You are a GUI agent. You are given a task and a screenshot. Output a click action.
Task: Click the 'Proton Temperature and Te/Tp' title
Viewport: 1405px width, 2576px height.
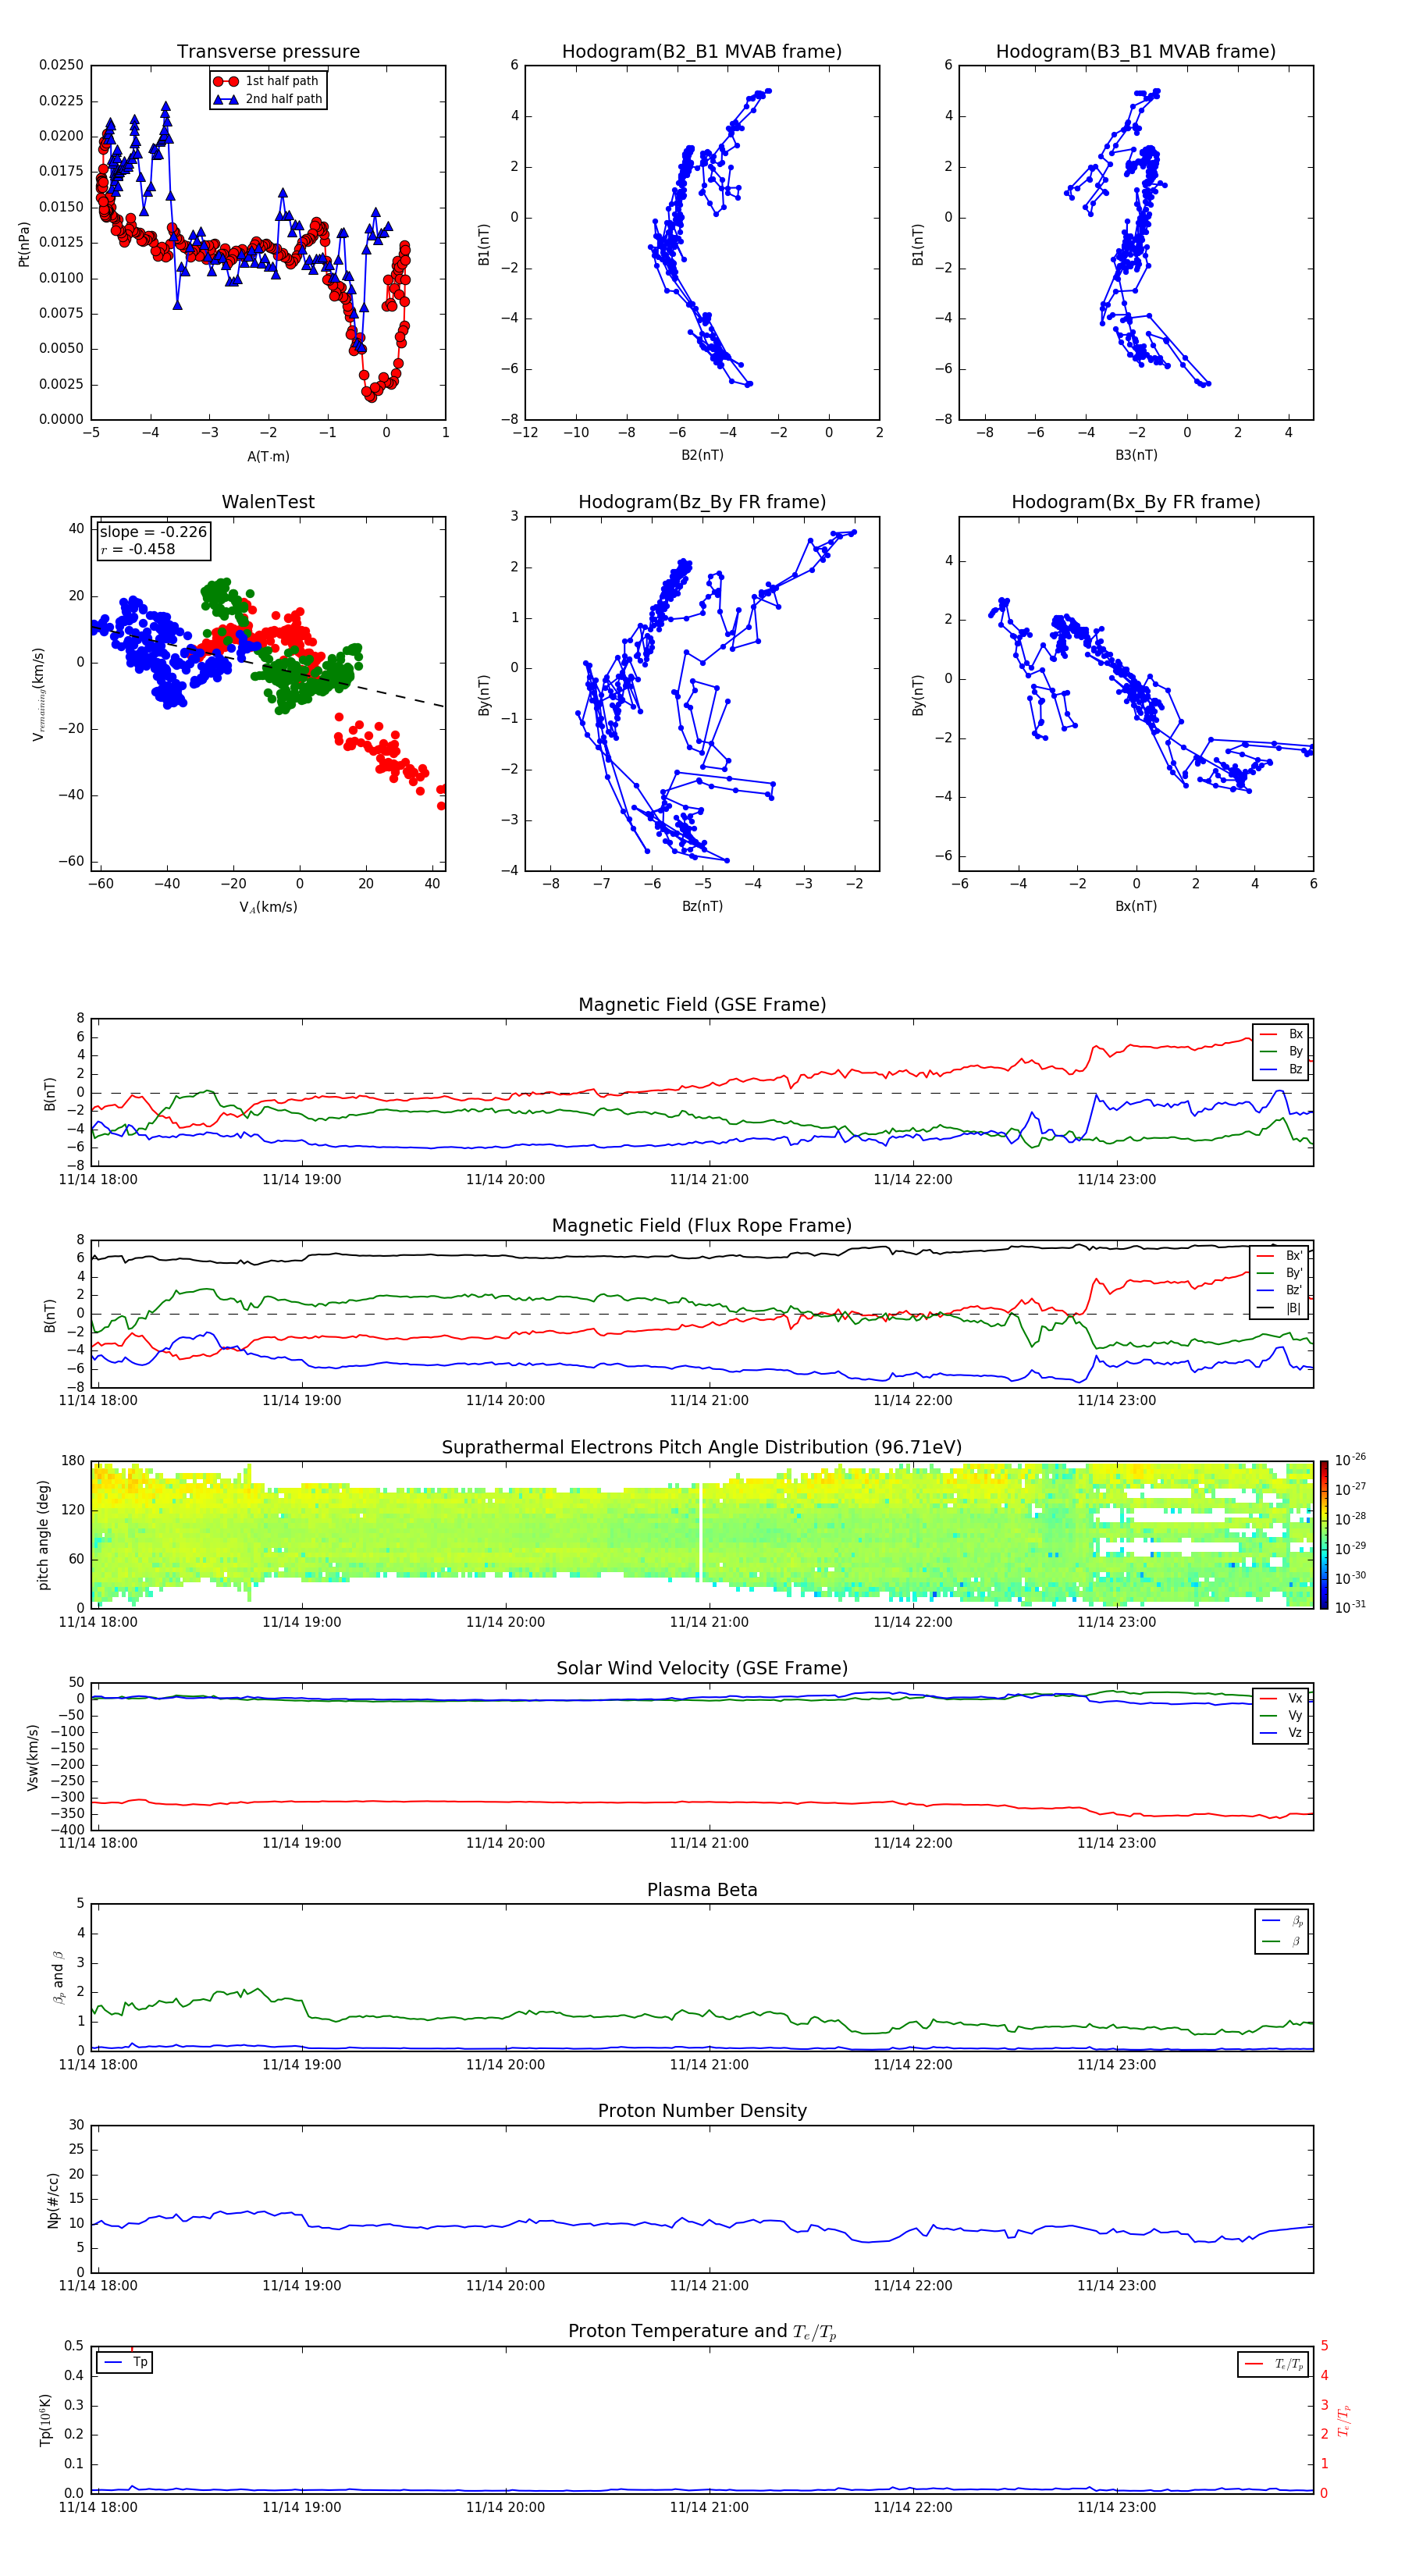point(702,2333)
